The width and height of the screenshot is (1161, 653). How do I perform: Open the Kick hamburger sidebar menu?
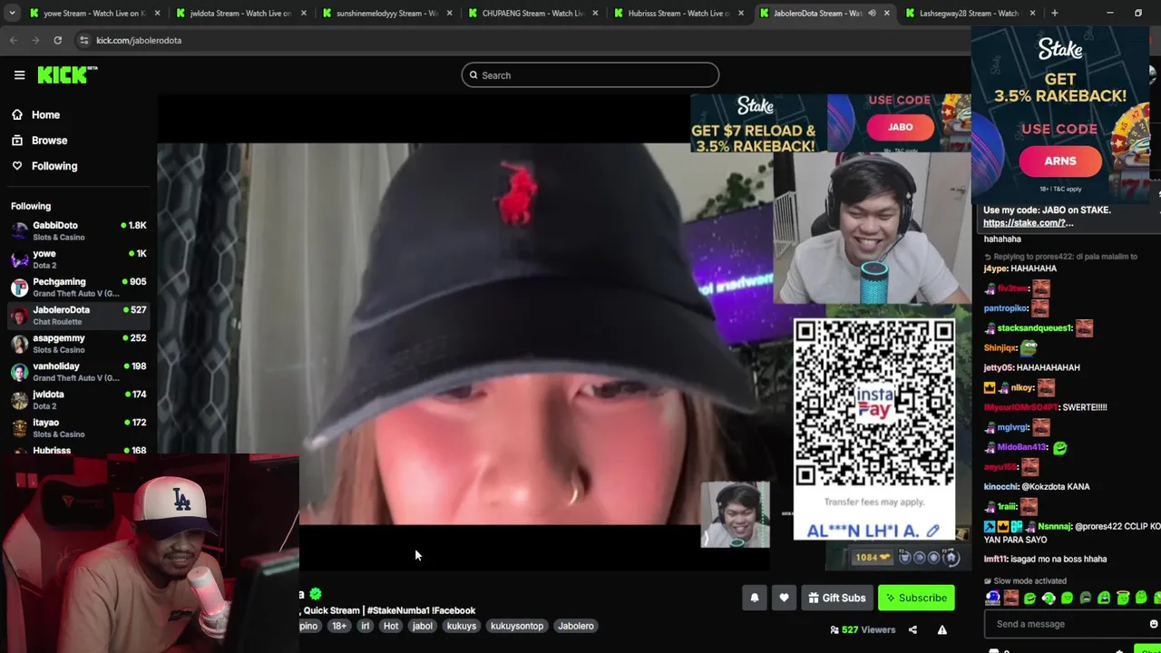(x=19, y=75)
